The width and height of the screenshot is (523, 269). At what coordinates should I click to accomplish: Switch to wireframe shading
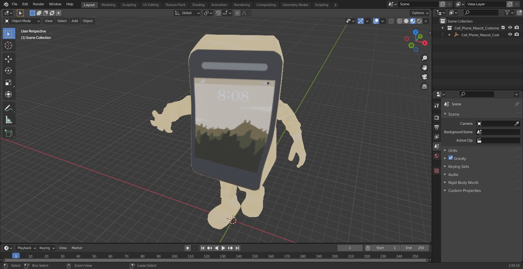click(400, 21)
